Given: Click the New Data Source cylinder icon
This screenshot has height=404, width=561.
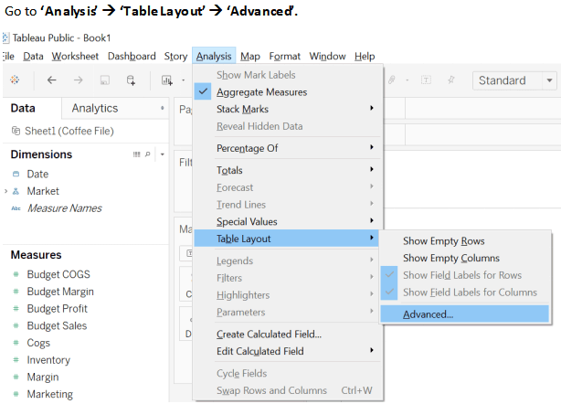Looking at the screenshot, I should point(131,80).
